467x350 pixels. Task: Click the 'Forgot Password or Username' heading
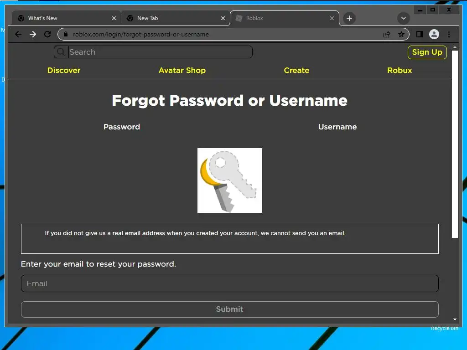[x=230, y=101]
